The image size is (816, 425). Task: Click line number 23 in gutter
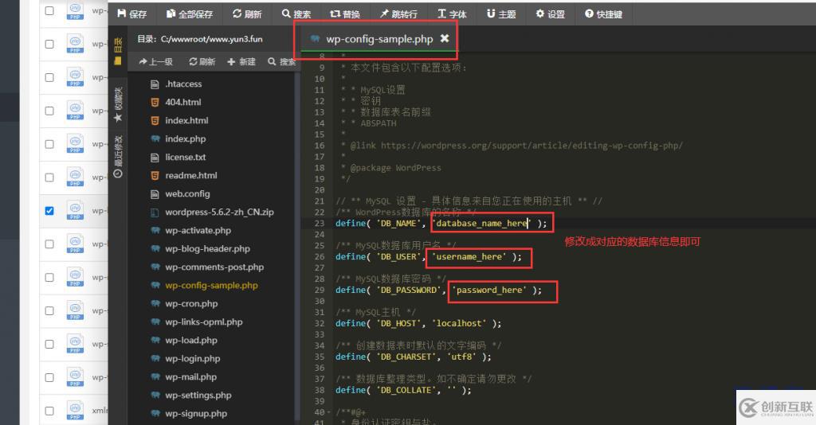(x=319, y=224)
